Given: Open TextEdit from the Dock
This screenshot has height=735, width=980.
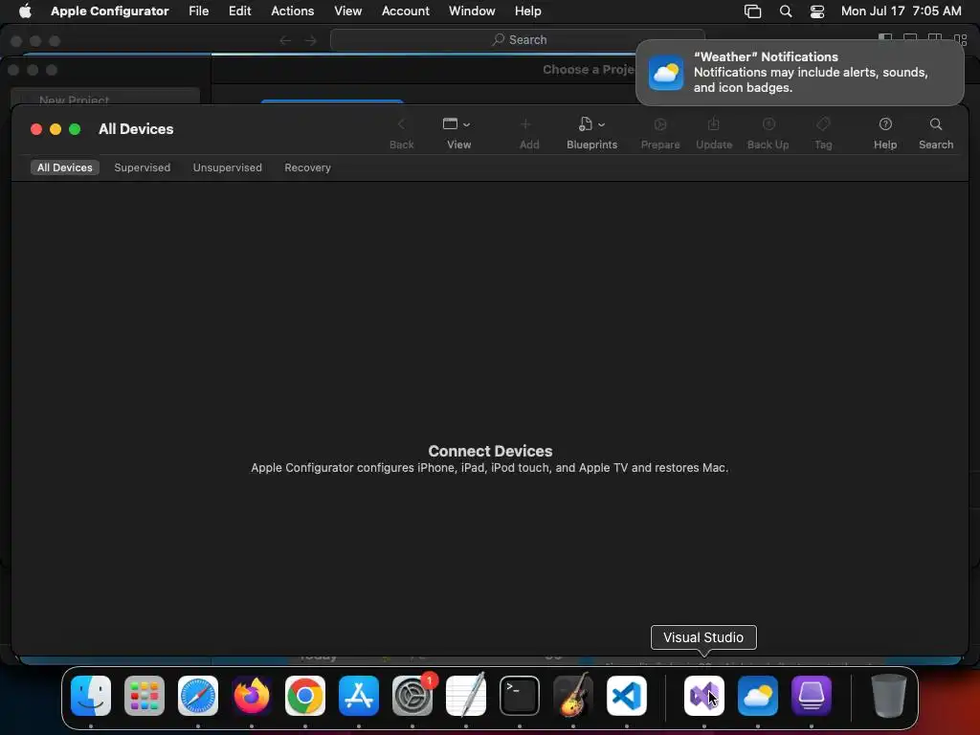Looking at the screenshot, I should click(466, 696).
